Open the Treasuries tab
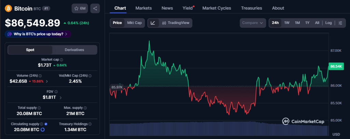Image resolution: width=350 pixels, height=139 pixels. (252, 8)
